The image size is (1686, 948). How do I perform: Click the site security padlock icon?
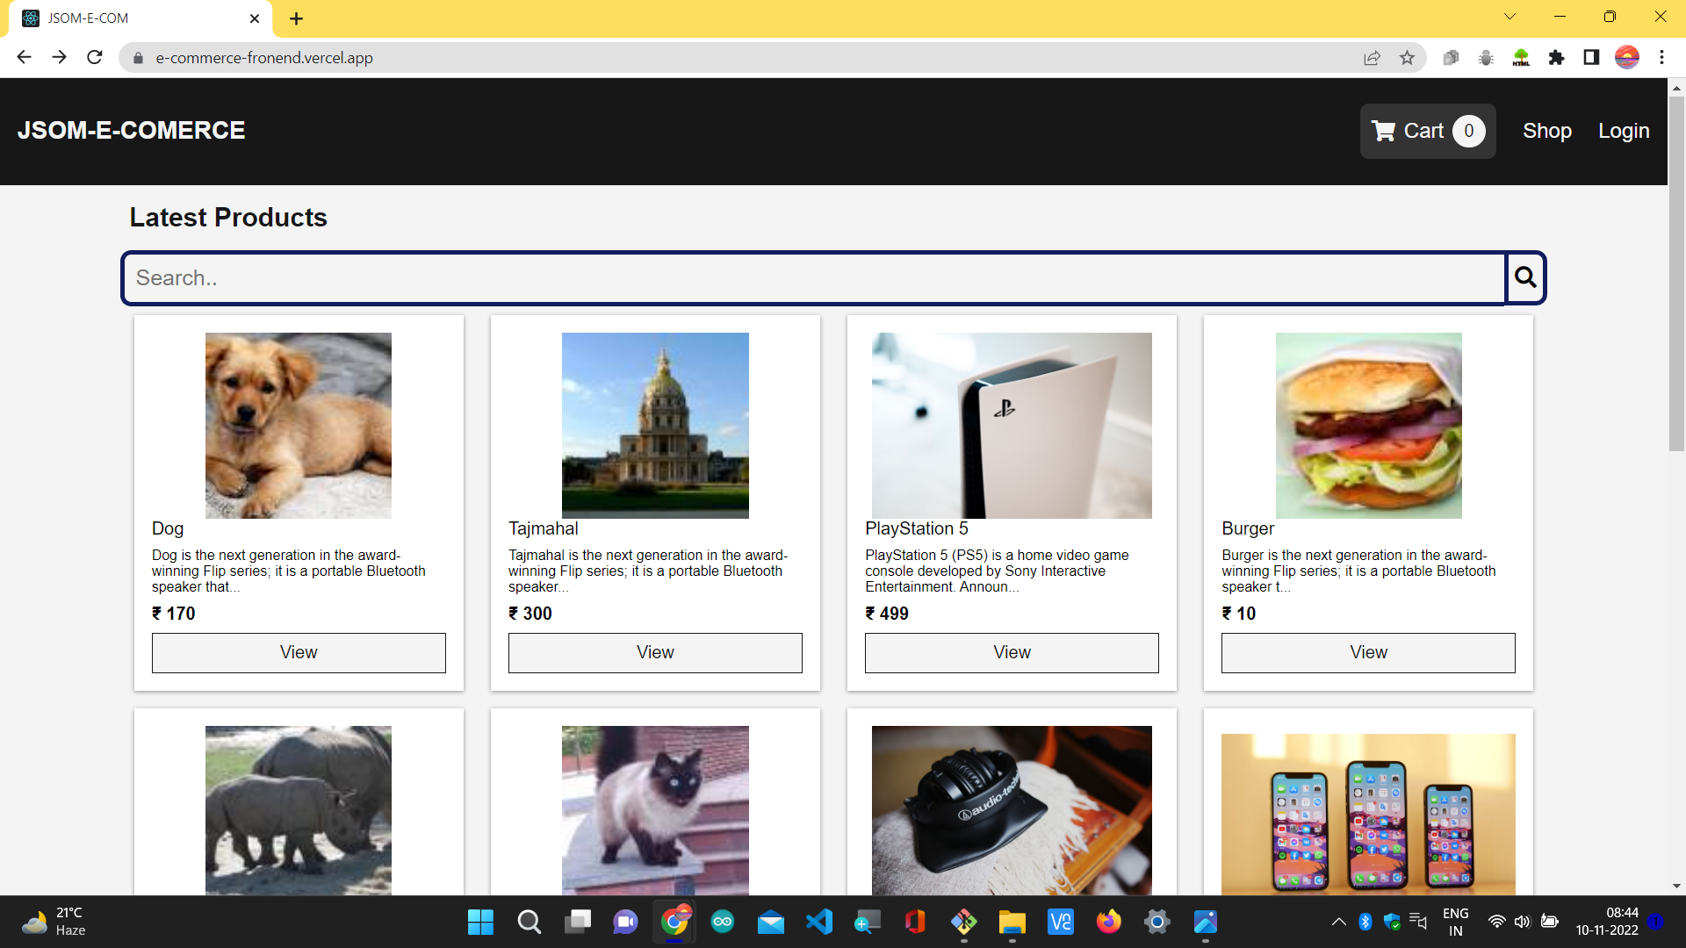[x=138, y=57]
